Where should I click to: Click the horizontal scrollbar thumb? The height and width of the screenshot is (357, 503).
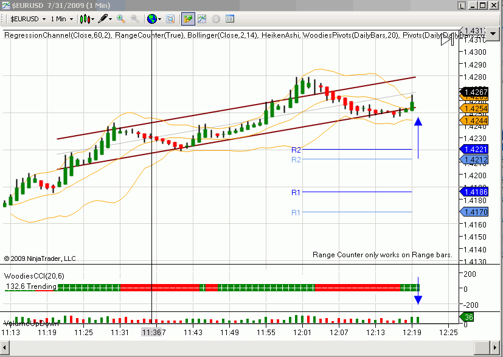[x=480, y=348]
